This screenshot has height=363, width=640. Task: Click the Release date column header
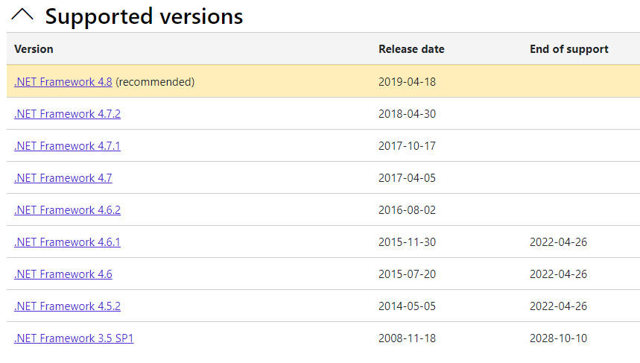tap(411, 49)
